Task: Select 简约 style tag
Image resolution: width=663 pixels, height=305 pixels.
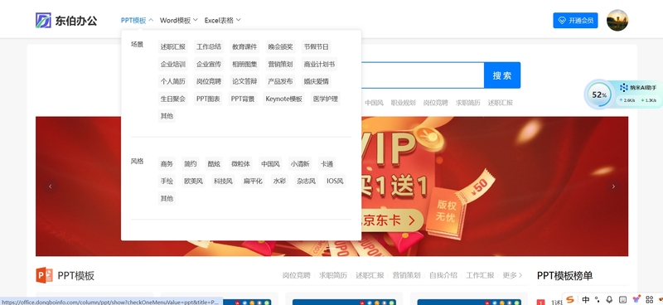Action: (x=191, y=164)
